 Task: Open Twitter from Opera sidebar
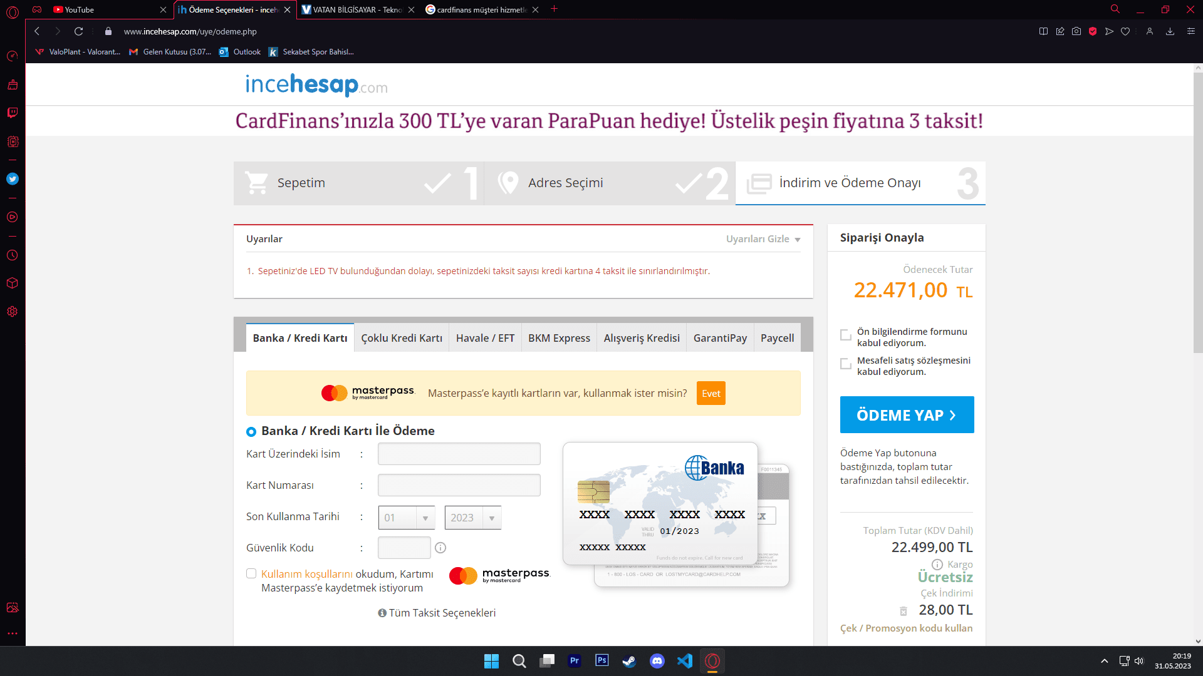tap(13, 179)
